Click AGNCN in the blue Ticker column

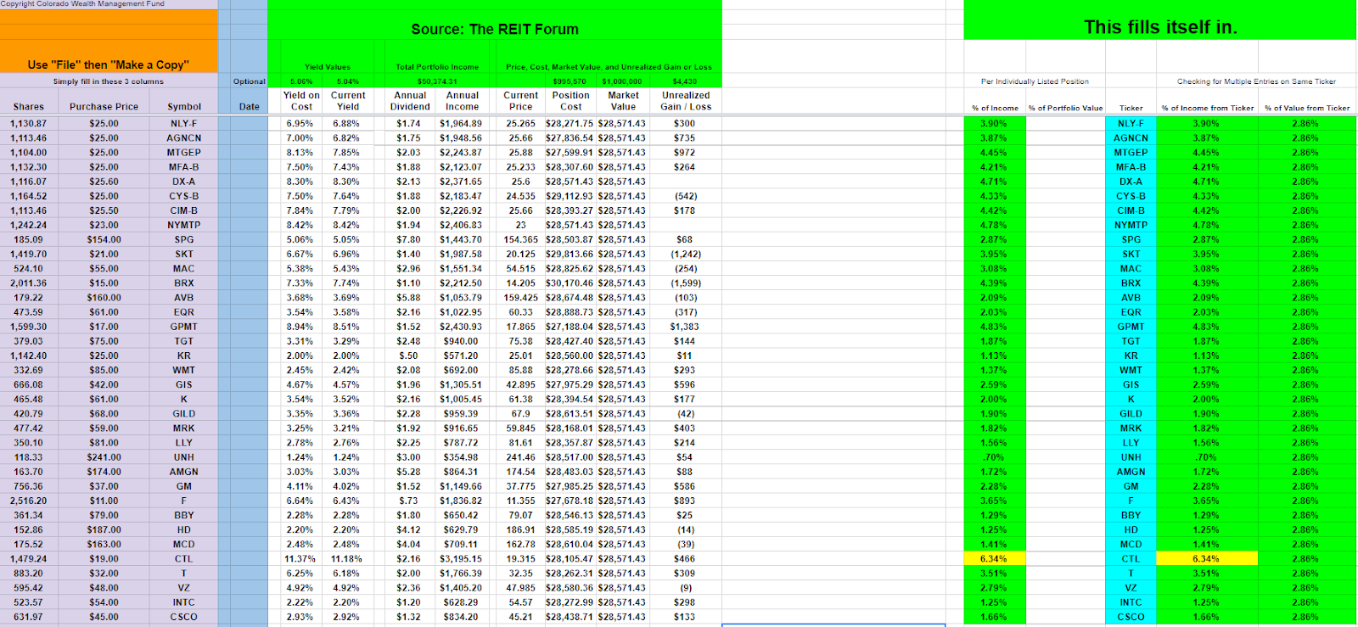(1131, 138)
